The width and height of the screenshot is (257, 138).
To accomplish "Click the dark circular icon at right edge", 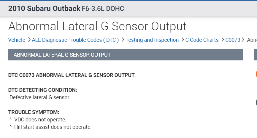I will 256,102.
